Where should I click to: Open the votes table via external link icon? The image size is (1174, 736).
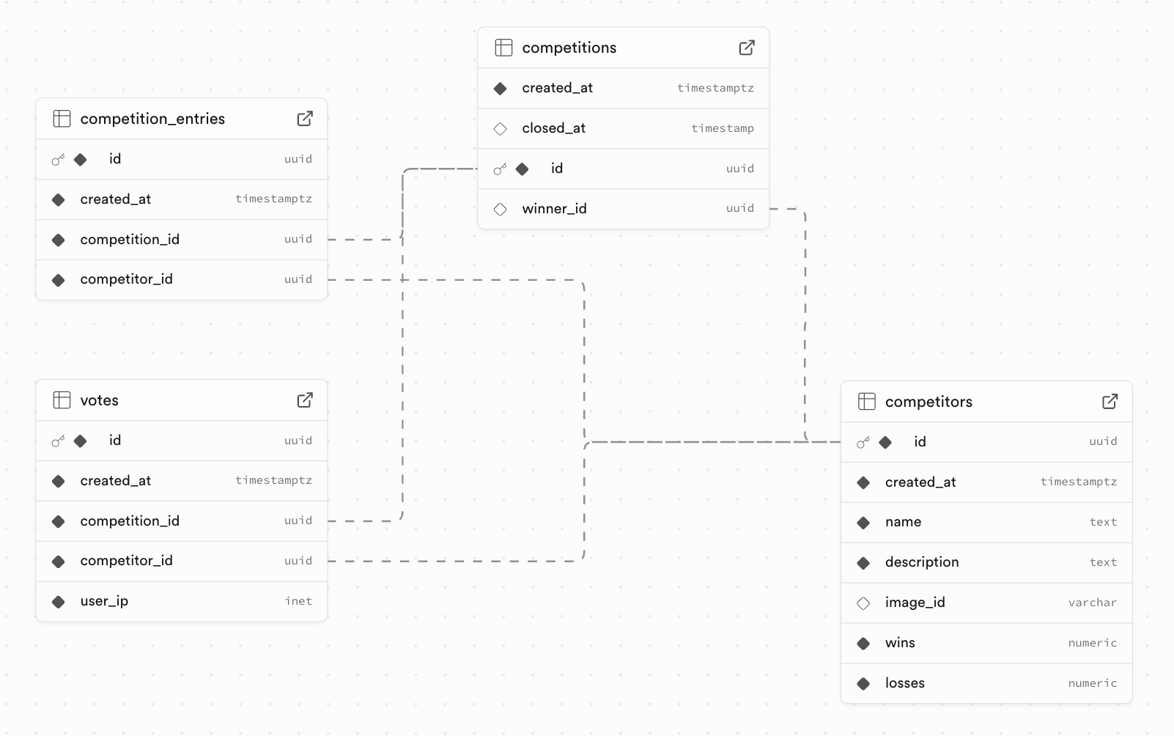304,400
